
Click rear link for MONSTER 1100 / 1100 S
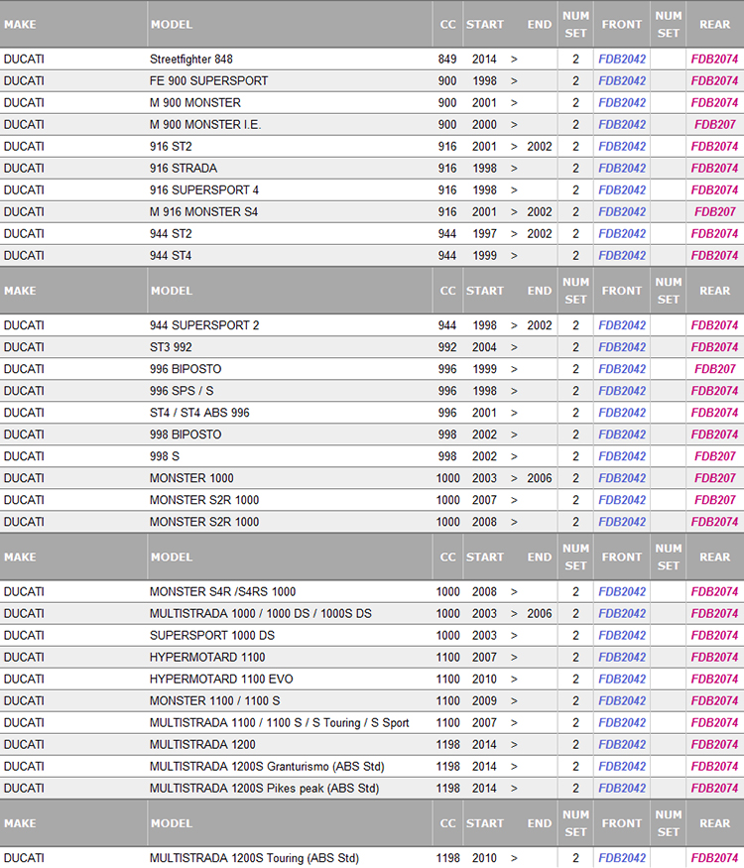(714, 700)
